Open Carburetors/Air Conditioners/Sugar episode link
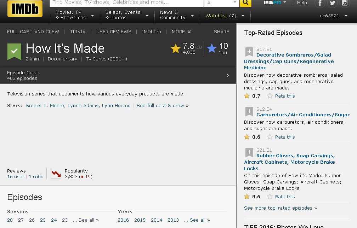Screen dimensions: 357x228 pyautogui.click(x=303, y=115)
